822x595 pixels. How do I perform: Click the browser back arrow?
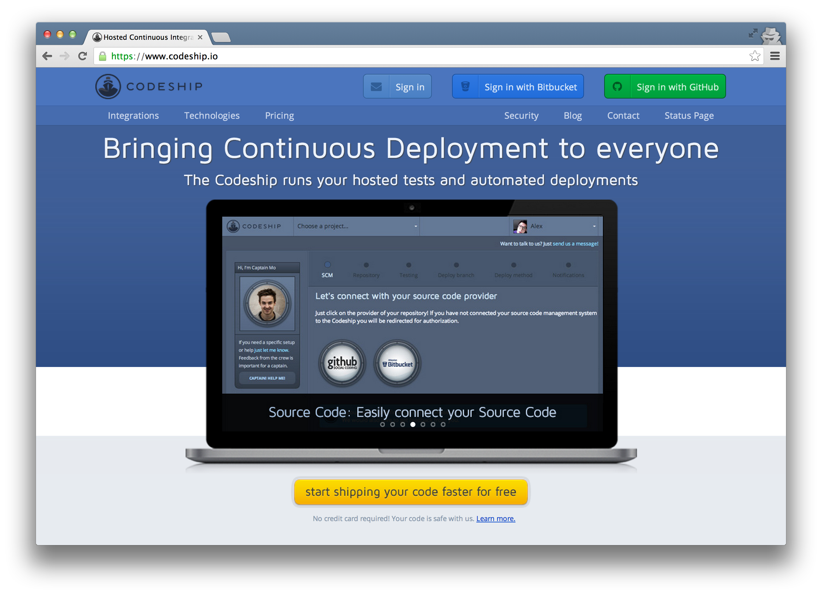tap(47, 56)
